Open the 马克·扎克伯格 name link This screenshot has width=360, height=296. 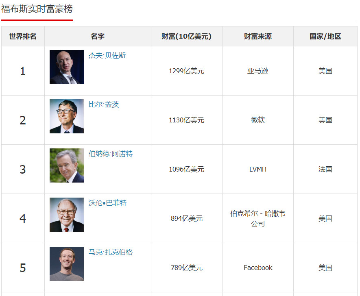click(x=111, y=252)
